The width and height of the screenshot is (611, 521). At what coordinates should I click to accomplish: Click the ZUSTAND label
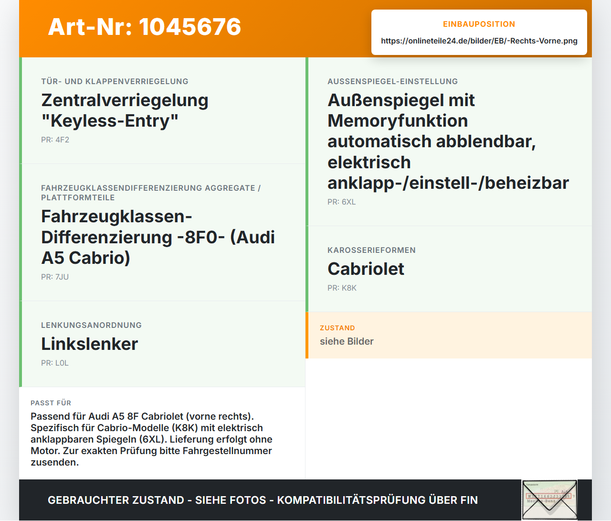(337, 328)
